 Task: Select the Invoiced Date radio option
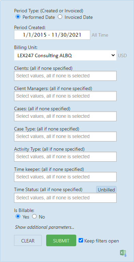click(x=60, y=17)
